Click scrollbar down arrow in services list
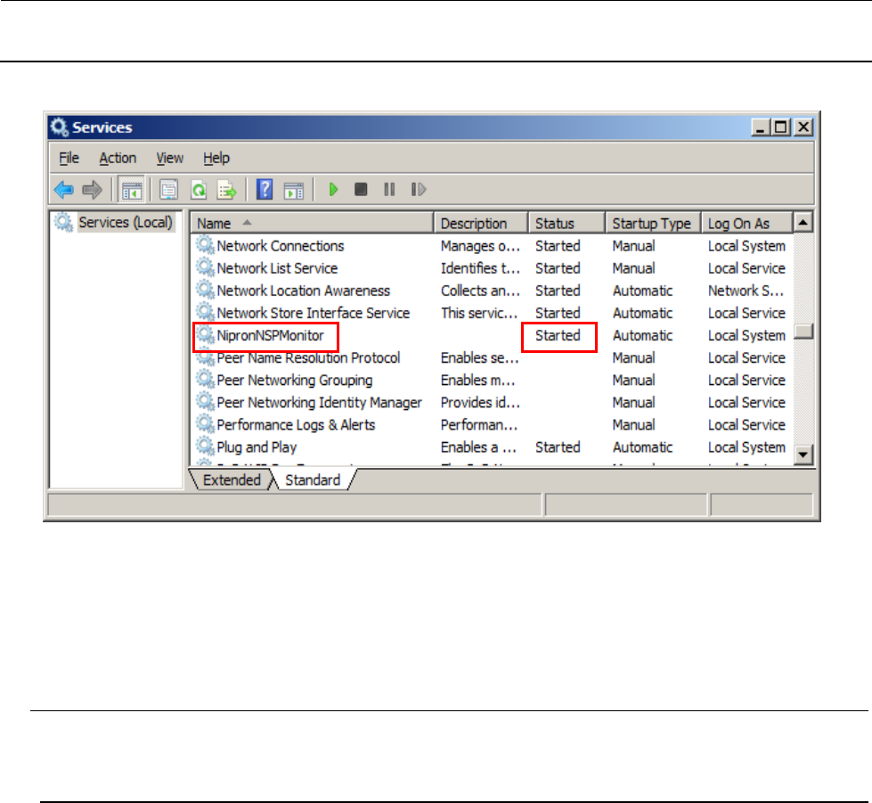This screenshot has width=872, height=803. (803, 455)
